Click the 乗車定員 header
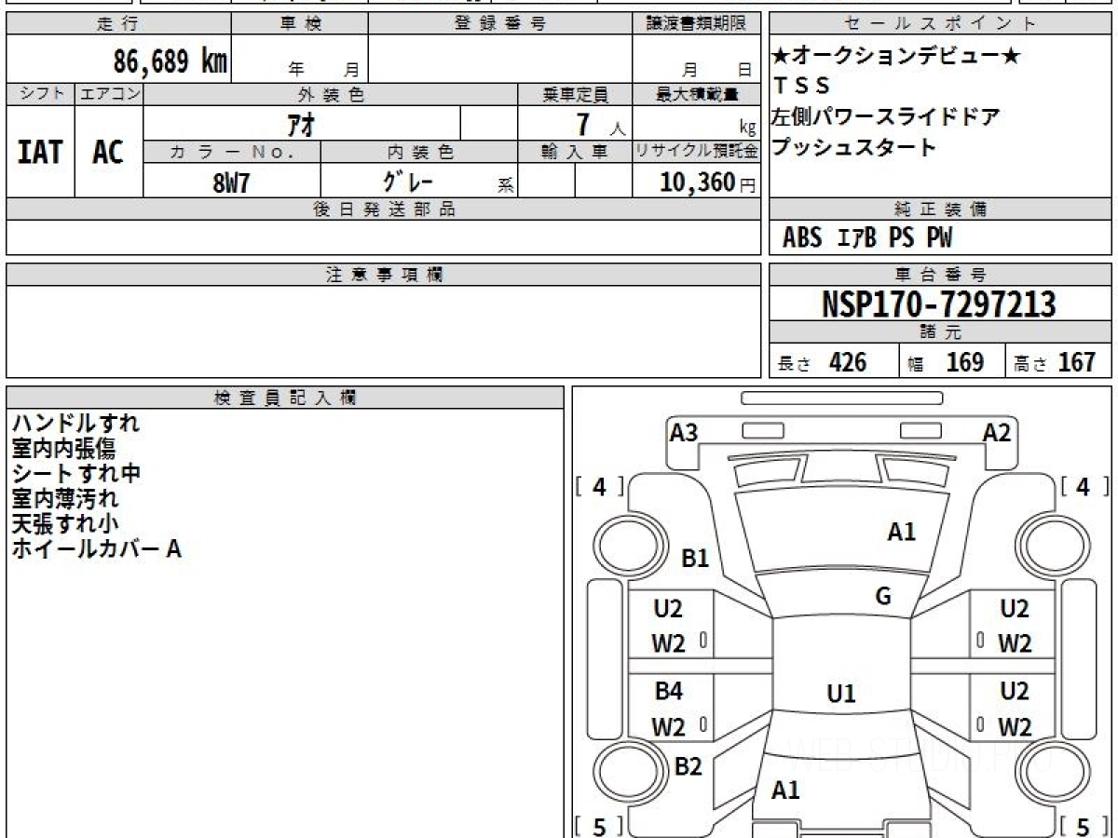This screenshot has height=838, width=1118. [575, 94]
